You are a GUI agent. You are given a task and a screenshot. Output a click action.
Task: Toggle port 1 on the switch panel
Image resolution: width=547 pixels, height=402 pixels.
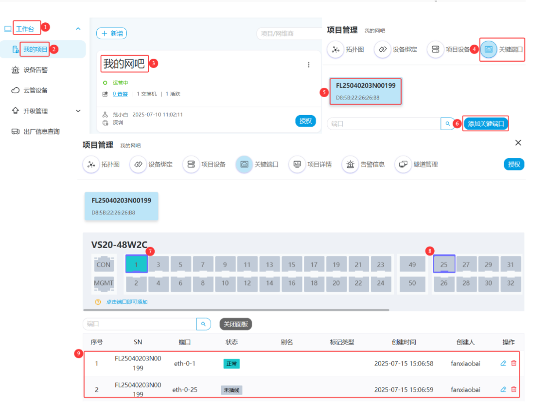coord(136,265)
